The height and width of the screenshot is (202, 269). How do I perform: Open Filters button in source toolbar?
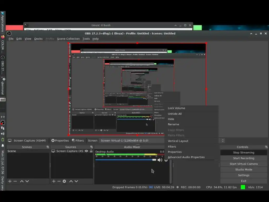[78, 140]
